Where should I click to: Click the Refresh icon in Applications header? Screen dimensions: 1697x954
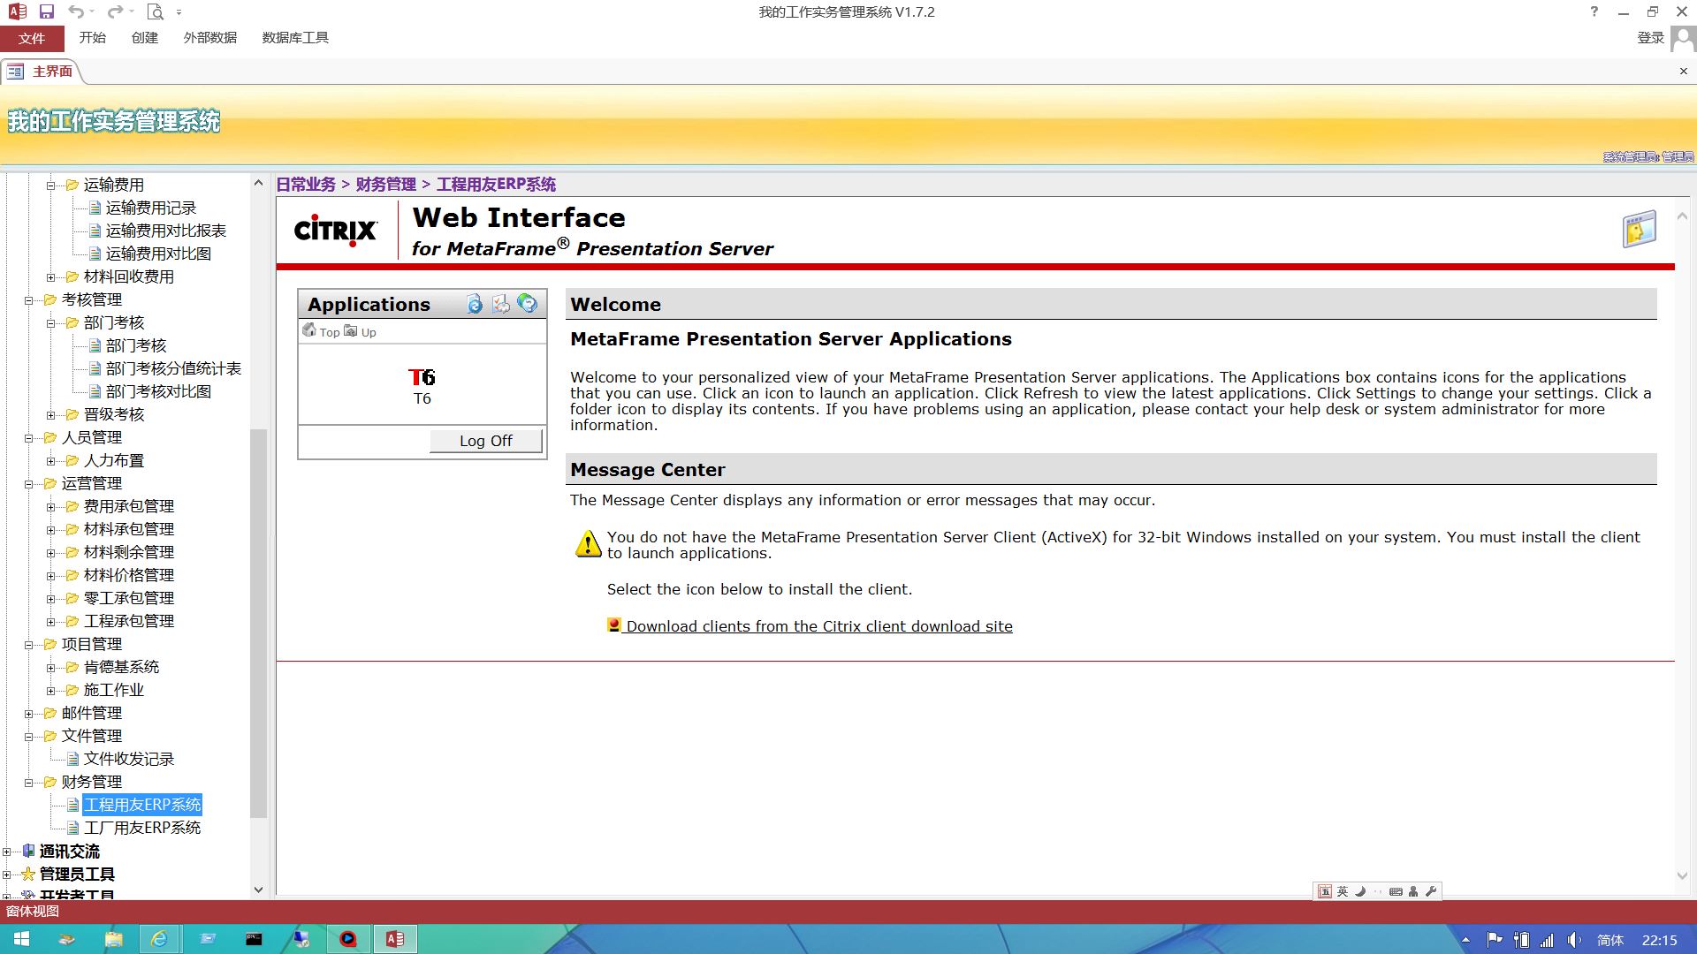[476, 305]
